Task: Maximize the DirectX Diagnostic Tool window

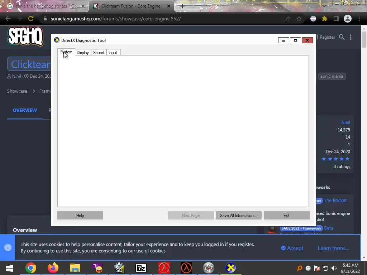Action: (x=295, y=40)
